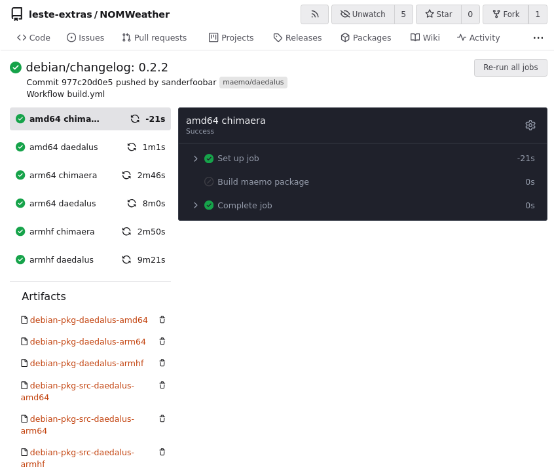Delete debian-pkg-daedalus-armhf artifact
This screenshot has width=554, height=471.
click(162, 363)
